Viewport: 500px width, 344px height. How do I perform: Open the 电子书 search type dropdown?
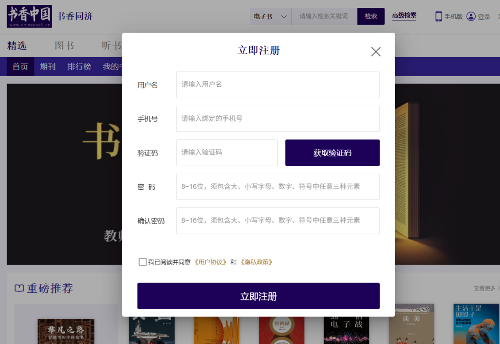[270, 16]
